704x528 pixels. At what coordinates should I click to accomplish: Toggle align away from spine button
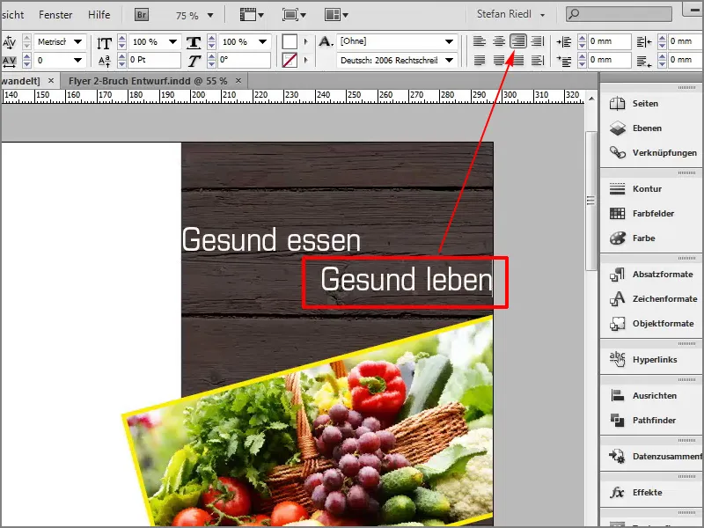coord(538,60)
